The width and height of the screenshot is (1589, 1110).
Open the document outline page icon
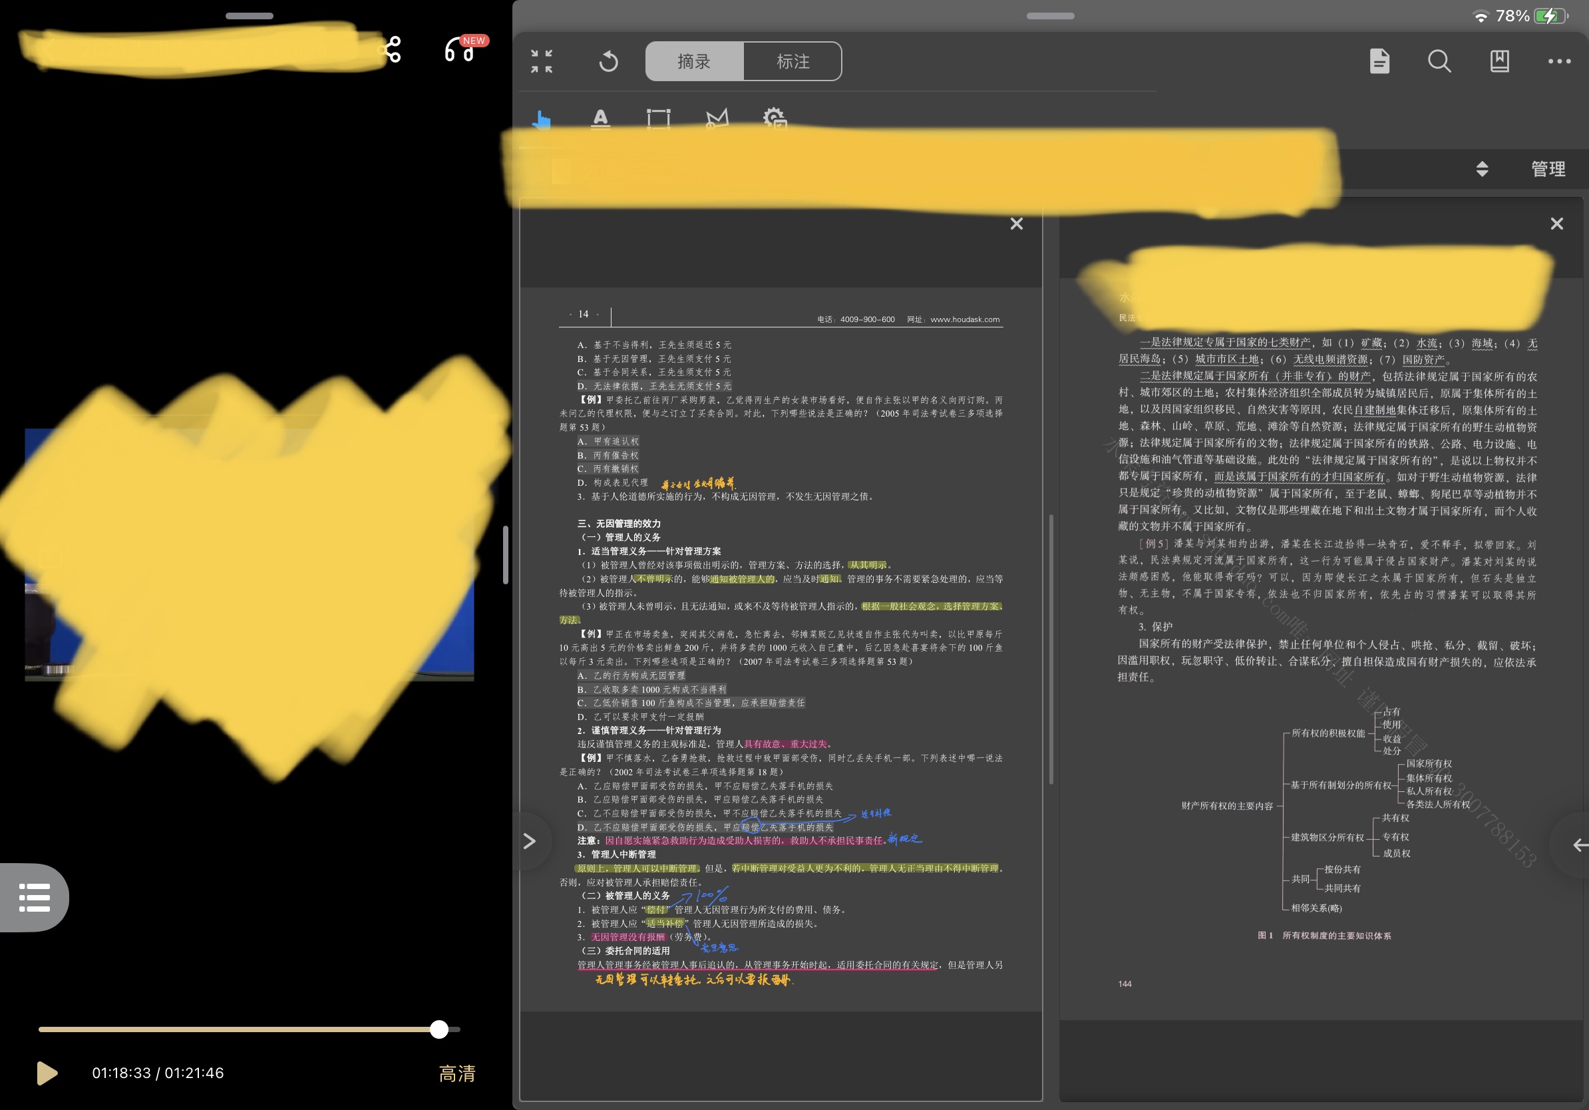point(1379,61)
